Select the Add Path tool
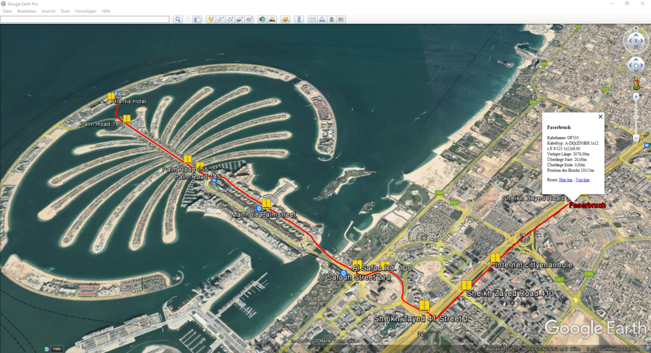 [x=229, y=19]
